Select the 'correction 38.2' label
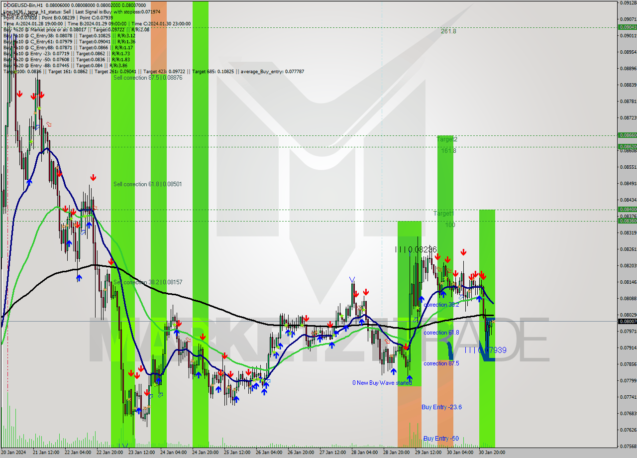The height and width of the screenshot is (458, 637). (441, 305)
